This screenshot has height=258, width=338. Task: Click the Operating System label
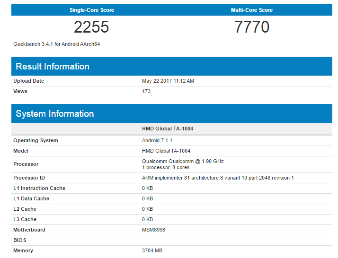coord(36,140)
